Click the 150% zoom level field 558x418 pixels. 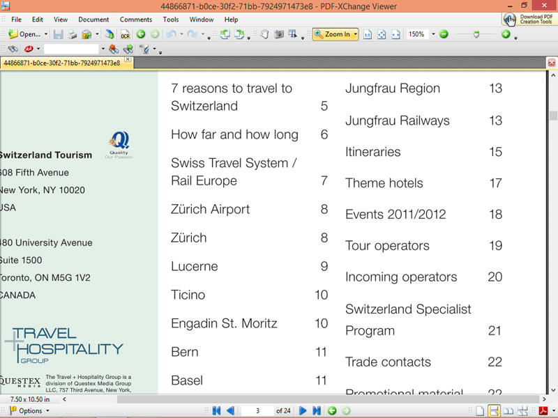[x=416, y=34]
